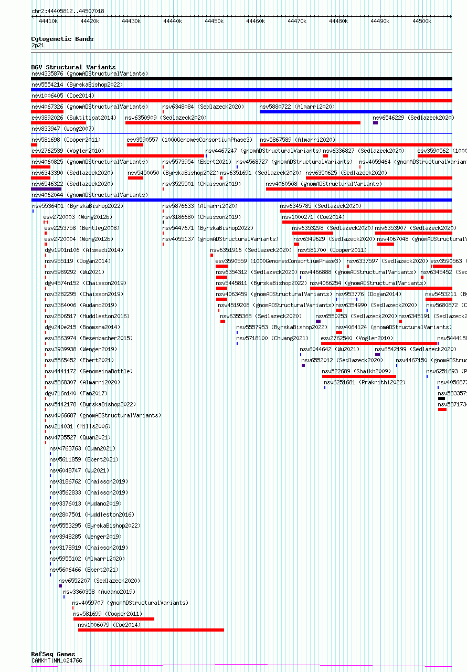Click the nsv6336827 (Sedlazeck2020) label
Image resolution: width=467 pixels, height=672 pixels.
point(364,151)
